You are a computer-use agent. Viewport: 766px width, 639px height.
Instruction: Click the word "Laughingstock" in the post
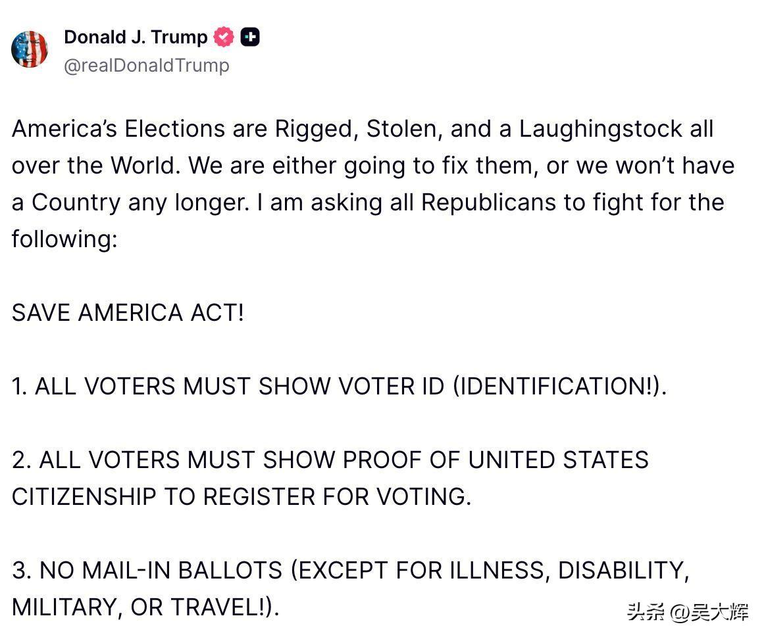tap(601, 129)
